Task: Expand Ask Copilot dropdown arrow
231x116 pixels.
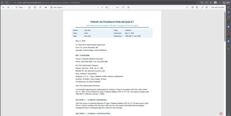Action: tap(64, 7)
